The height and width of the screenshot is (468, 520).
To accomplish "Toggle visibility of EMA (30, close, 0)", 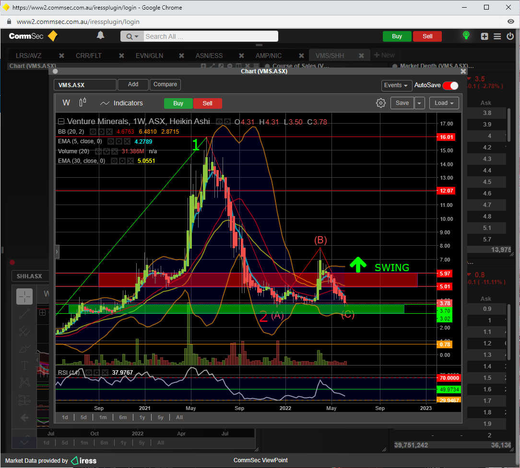I will (114, 161).
